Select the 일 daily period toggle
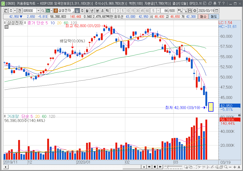243x171 pixels. pyautogui.click(x=77, y=11)
